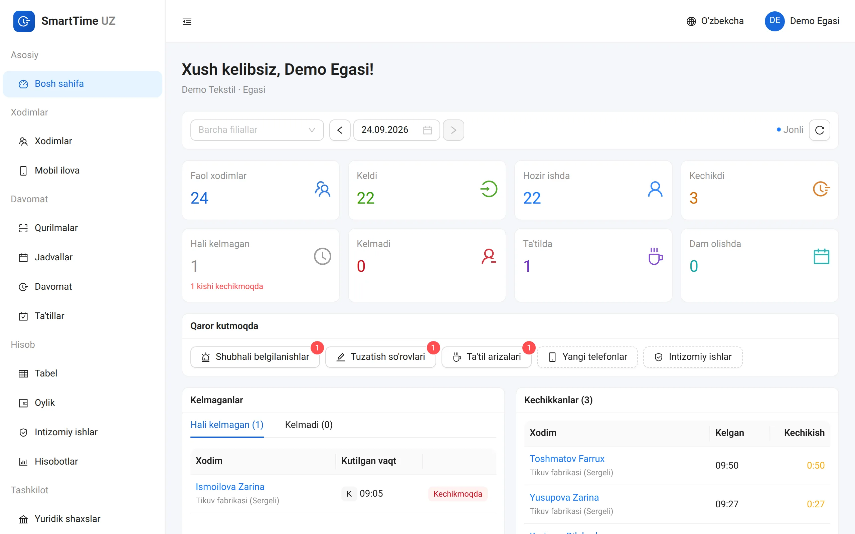Open the Demo Egasi account menu
Screen dimensions: 855x534
pos(802,21)
